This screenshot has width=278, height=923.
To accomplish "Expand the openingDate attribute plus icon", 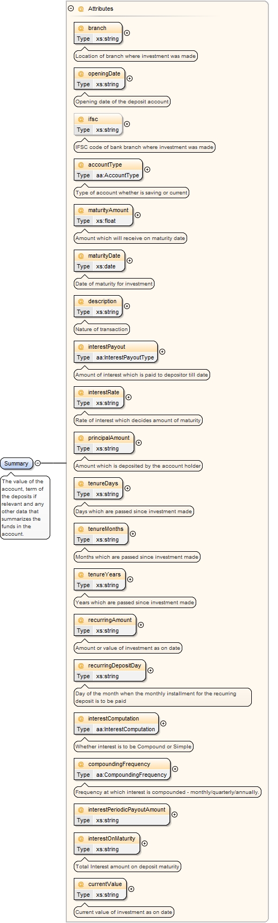I will 129,78.
